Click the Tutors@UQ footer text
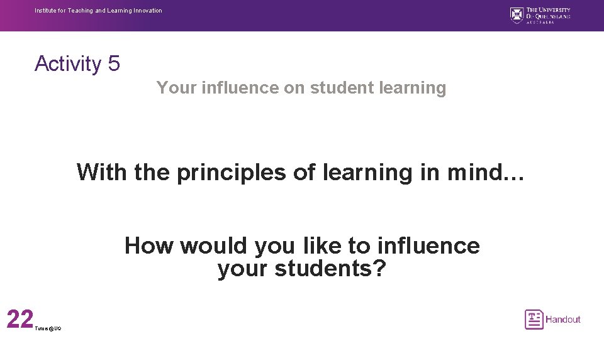This screenshot has height=339, width=604. click(x=48, y=328)
